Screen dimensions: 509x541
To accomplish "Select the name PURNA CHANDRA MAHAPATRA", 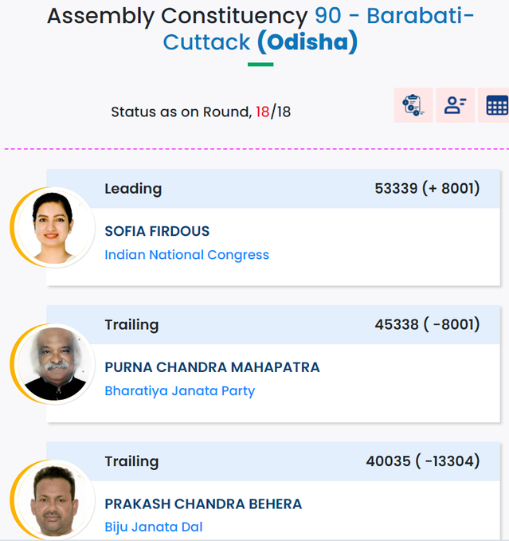I will coord(212,367).
